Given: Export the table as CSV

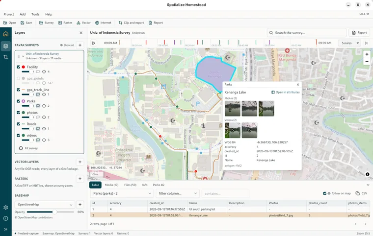Looking at the screenshot, I should pyautogui.click(x=361, y=193).
